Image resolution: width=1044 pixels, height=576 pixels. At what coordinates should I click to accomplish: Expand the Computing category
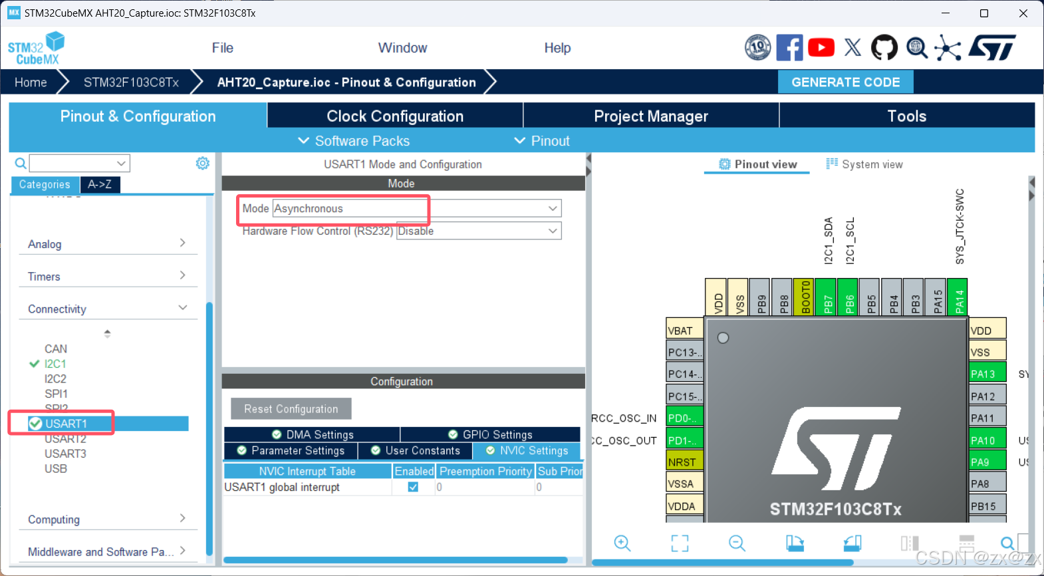click(x=106, y=519)
